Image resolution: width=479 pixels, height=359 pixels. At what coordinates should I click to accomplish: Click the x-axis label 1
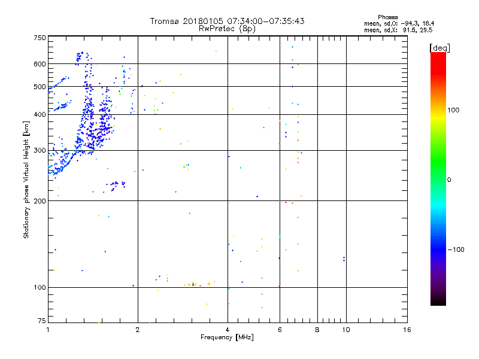coord(48,330)
